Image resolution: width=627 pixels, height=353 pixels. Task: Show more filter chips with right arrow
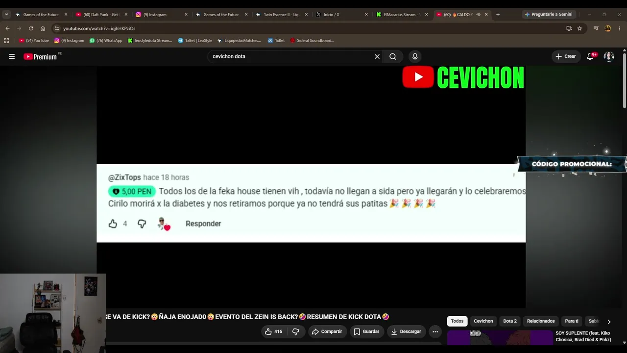click(609, 322)
